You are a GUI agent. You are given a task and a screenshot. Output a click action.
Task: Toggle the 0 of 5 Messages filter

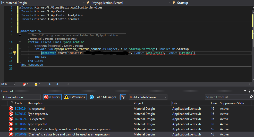[x=103, y=97]
